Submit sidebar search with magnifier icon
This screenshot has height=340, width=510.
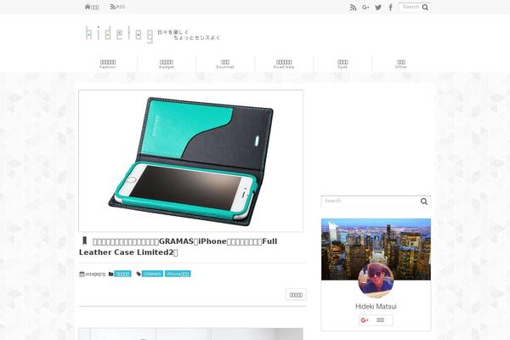pyautogui.click(x=424, y=201)
